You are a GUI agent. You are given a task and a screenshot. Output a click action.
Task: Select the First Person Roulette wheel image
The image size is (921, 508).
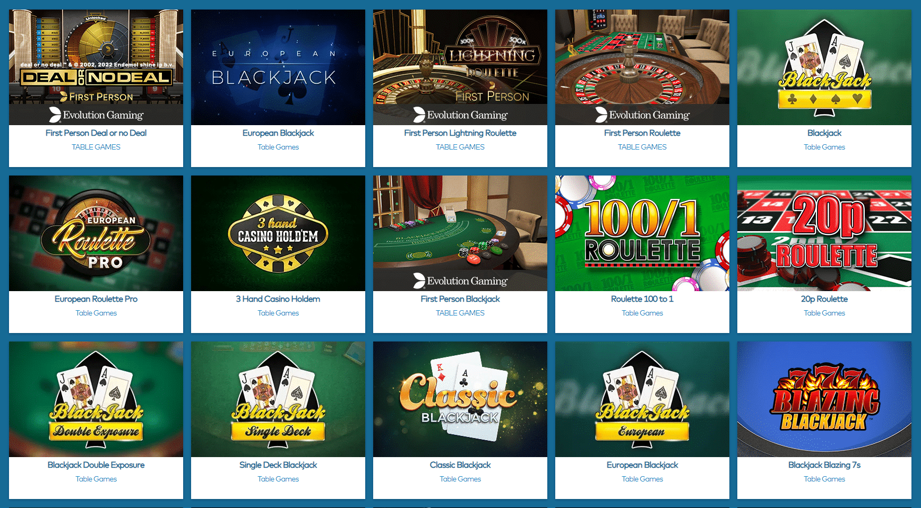642,67
